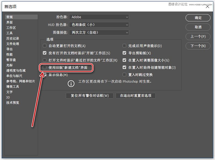Viewport: 215px width, 160px height.
Task: Click the 下一个(N) button
Action: 198,46
